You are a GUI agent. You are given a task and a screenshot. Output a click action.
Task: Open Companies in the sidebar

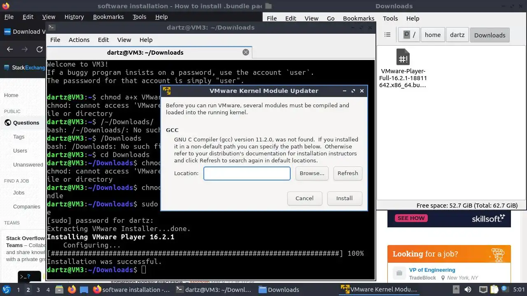[26, 206]
